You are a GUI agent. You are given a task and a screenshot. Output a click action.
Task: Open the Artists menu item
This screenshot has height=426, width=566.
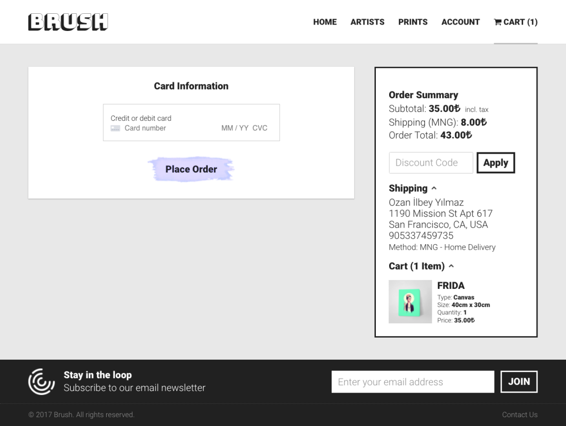pyautogui.click(x=367, y=22)
